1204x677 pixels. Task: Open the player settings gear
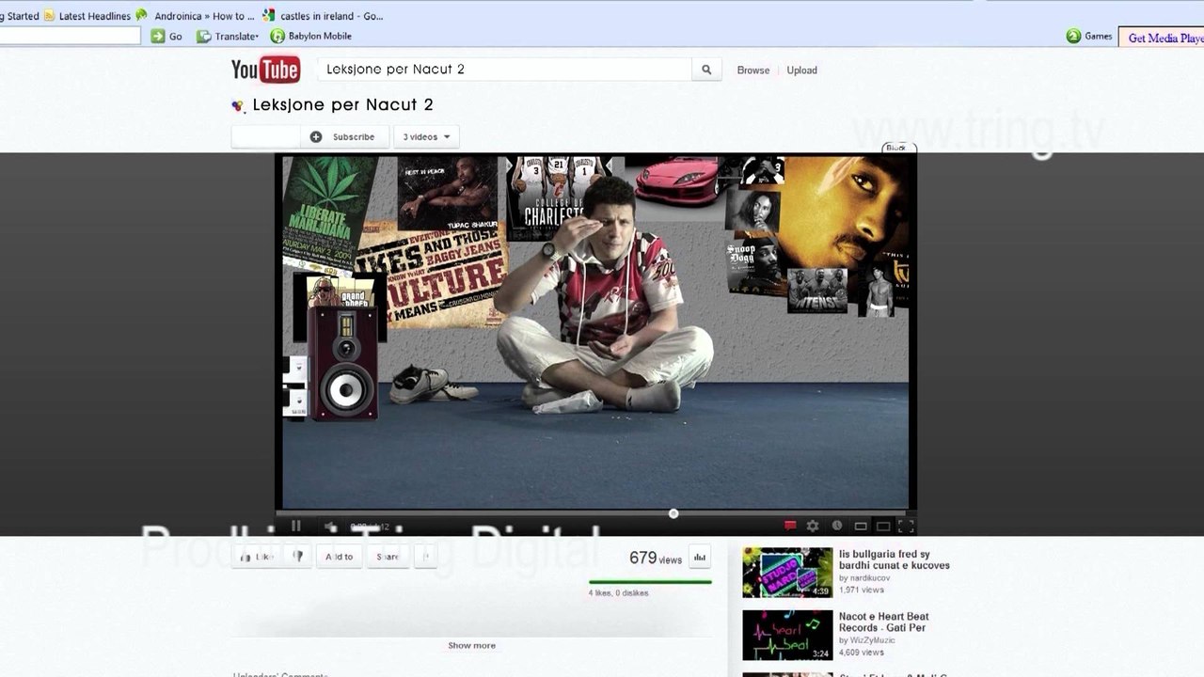813,526
